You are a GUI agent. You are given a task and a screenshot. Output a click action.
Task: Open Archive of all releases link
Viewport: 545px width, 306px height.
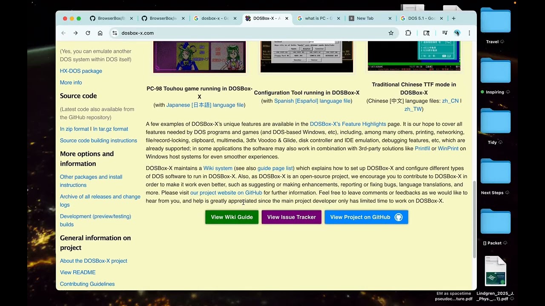point(100,201)
